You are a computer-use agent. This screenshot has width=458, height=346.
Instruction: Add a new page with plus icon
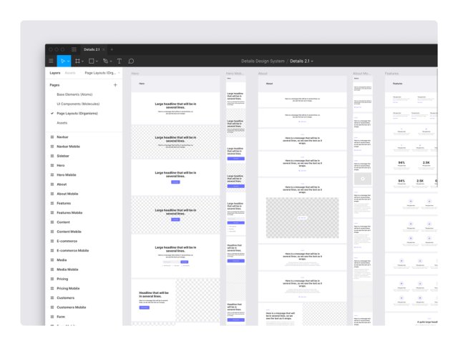pos(115,85)
